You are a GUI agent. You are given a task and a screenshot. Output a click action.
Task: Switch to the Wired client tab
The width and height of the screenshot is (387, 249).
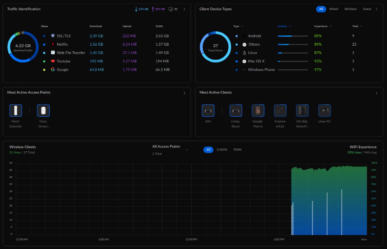pyautogui.click(x=333, y=9)
